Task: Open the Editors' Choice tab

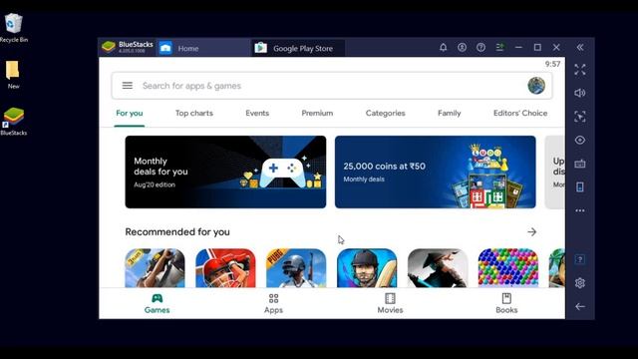Action: pyautogui.click(x=520, y=113)
